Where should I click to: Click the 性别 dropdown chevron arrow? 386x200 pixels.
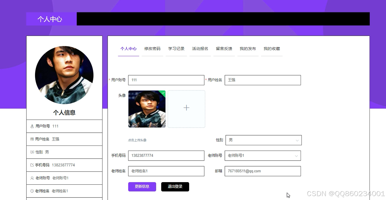[297, 141]
